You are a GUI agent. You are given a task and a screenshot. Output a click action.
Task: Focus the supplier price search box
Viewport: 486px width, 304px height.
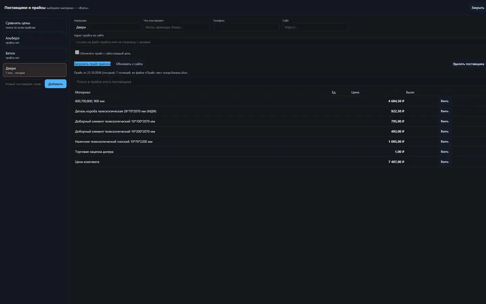(280, 82)
